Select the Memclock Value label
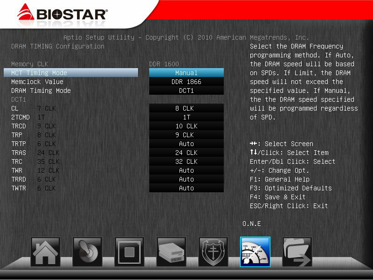The width and height of the screenshot is (373, 280). (37, 82)
